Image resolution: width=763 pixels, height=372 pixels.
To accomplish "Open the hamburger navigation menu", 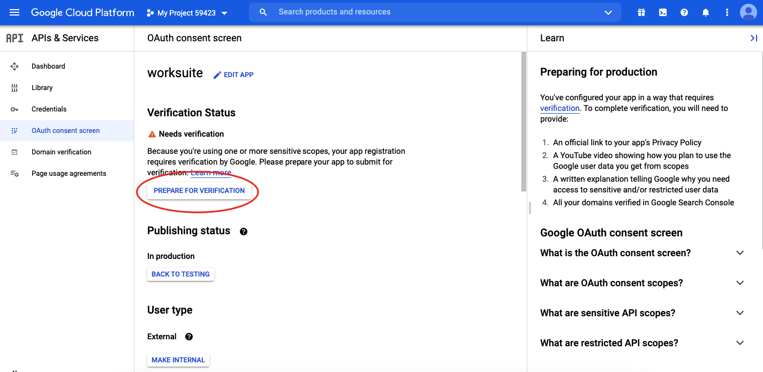I will coord(14,12).
